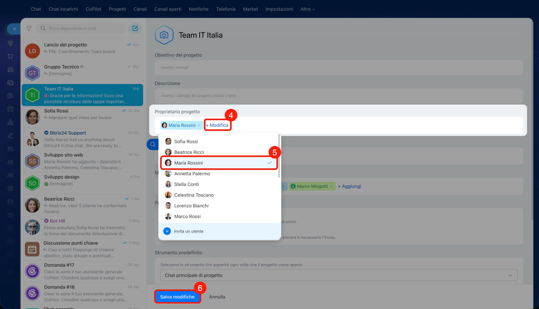The width and height of the screenshot is (539, 309).
Task: Click + Modifica link for project owner
Action: 217,125
